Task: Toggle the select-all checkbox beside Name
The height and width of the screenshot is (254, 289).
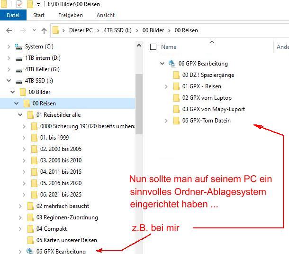Action: point(153,47)
